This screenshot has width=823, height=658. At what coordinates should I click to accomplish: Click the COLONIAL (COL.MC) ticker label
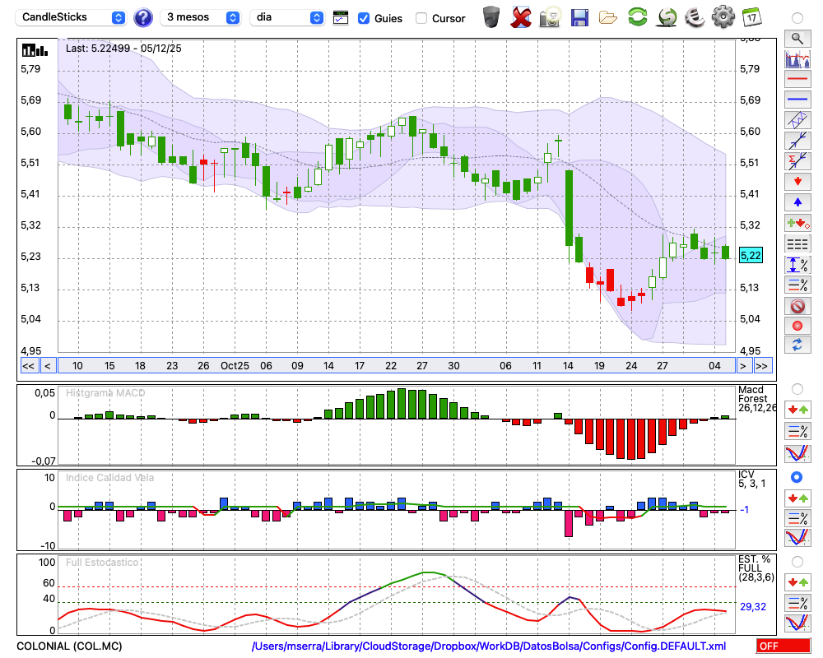pyautogui.click(x=69, y=646)
